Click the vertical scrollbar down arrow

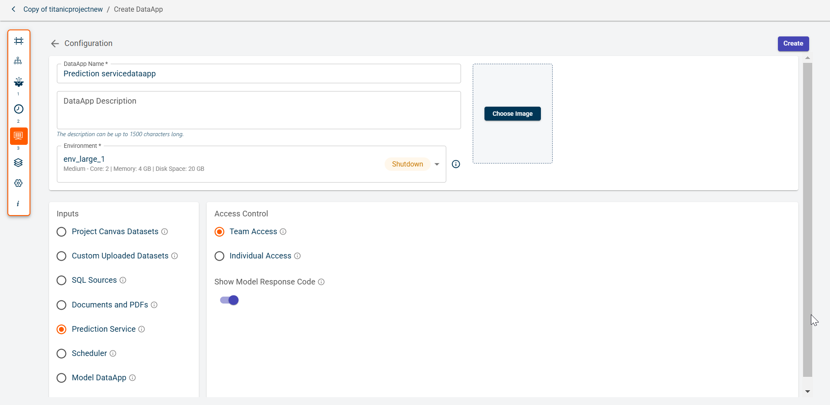pos(807,391)
